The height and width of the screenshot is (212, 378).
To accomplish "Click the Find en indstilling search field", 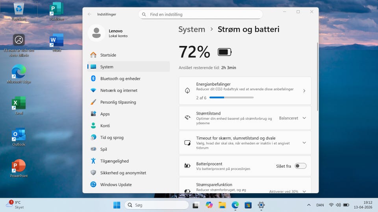I will 201,15.
